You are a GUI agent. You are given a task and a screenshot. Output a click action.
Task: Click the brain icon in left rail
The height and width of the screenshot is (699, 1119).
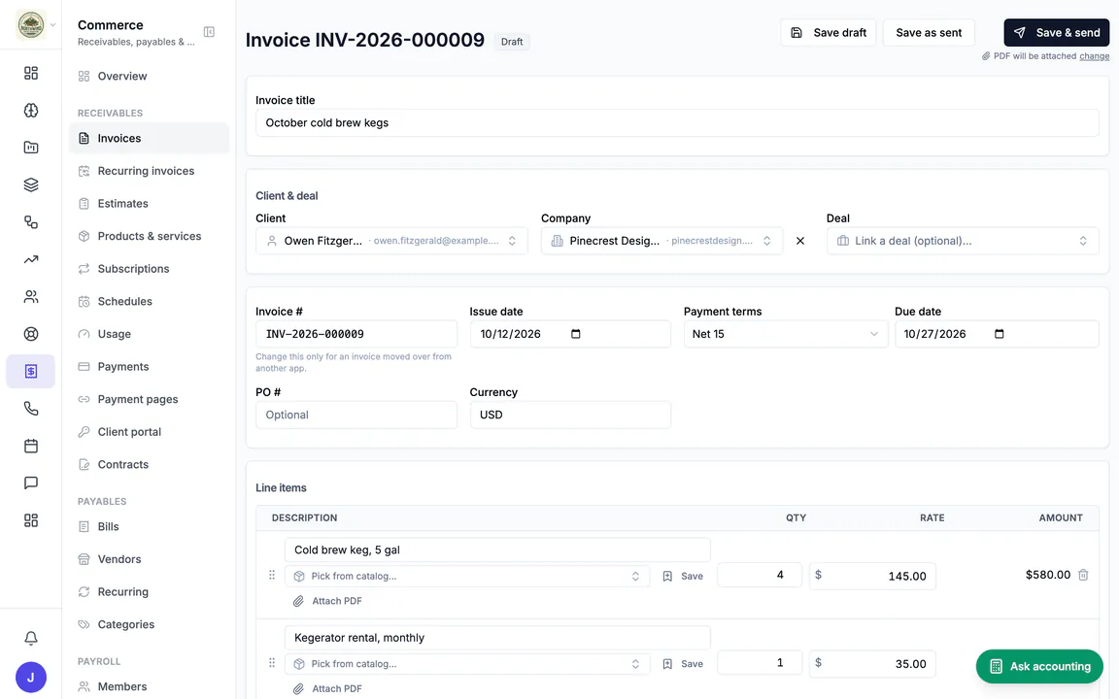(31, 110)
